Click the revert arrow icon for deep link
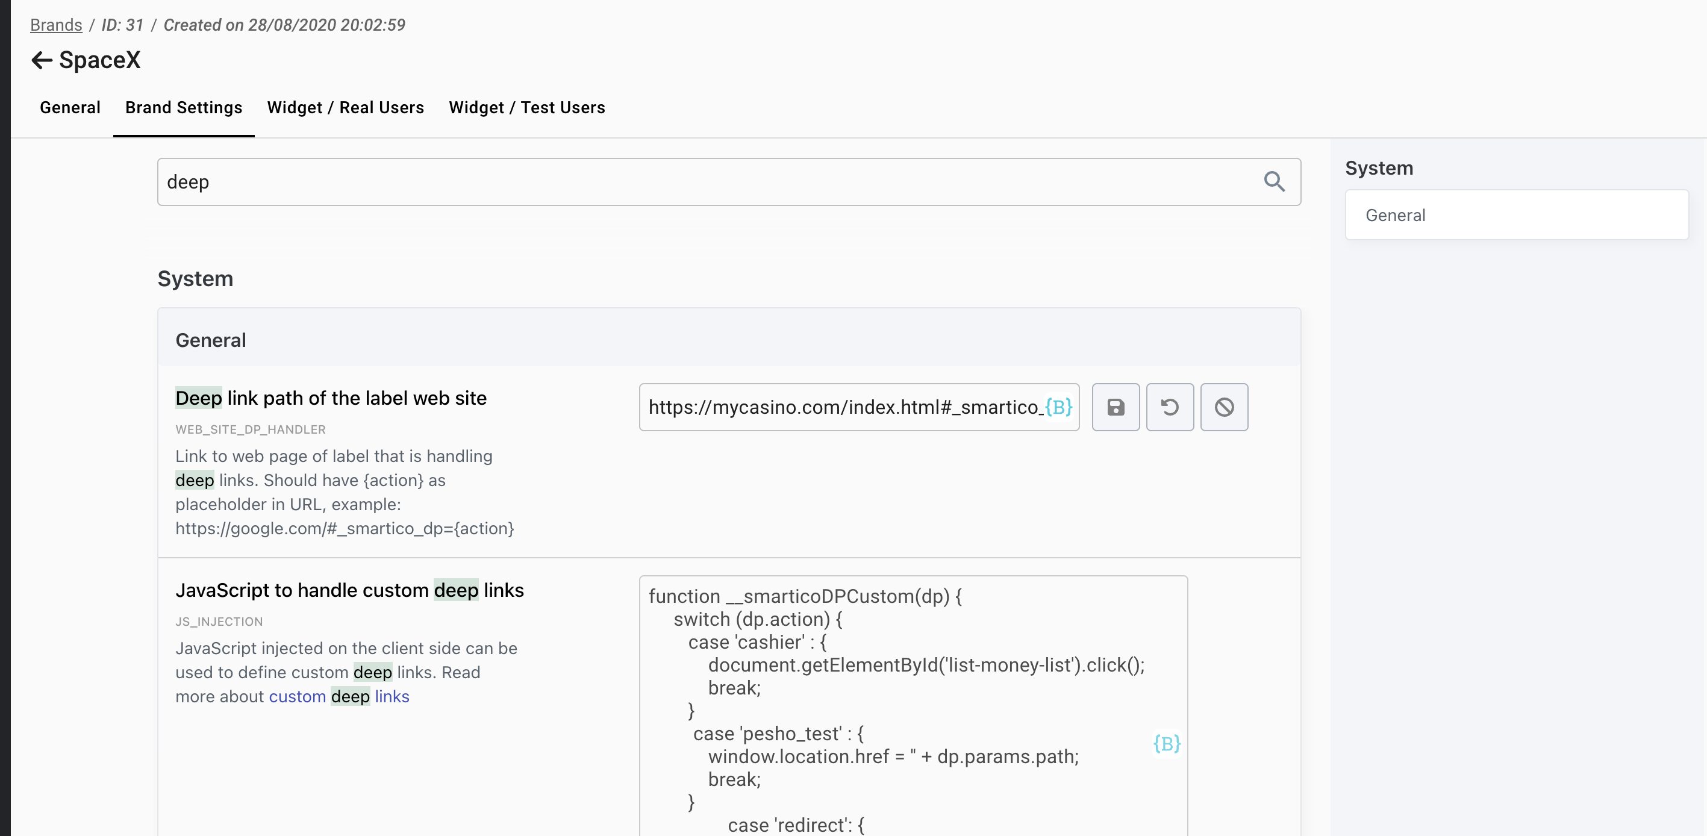 1170,407
